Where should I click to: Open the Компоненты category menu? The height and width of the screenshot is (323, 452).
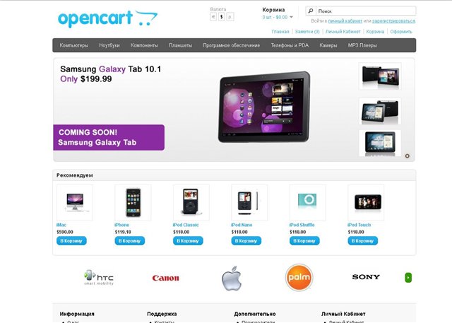tap(144, 45)
